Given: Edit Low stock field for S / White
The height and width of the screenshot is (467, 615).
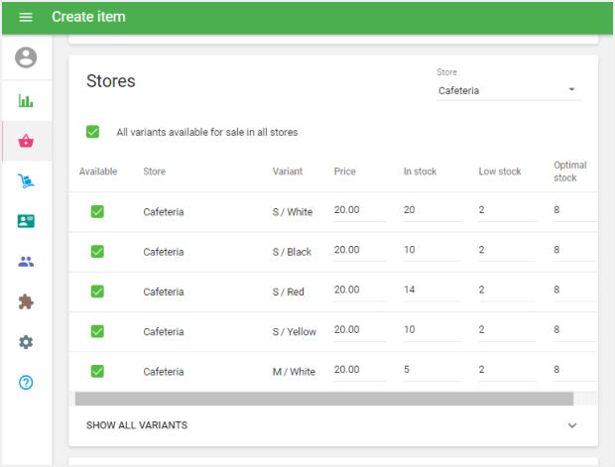Looking at the screenshot, I should click(x=508, y=210).
